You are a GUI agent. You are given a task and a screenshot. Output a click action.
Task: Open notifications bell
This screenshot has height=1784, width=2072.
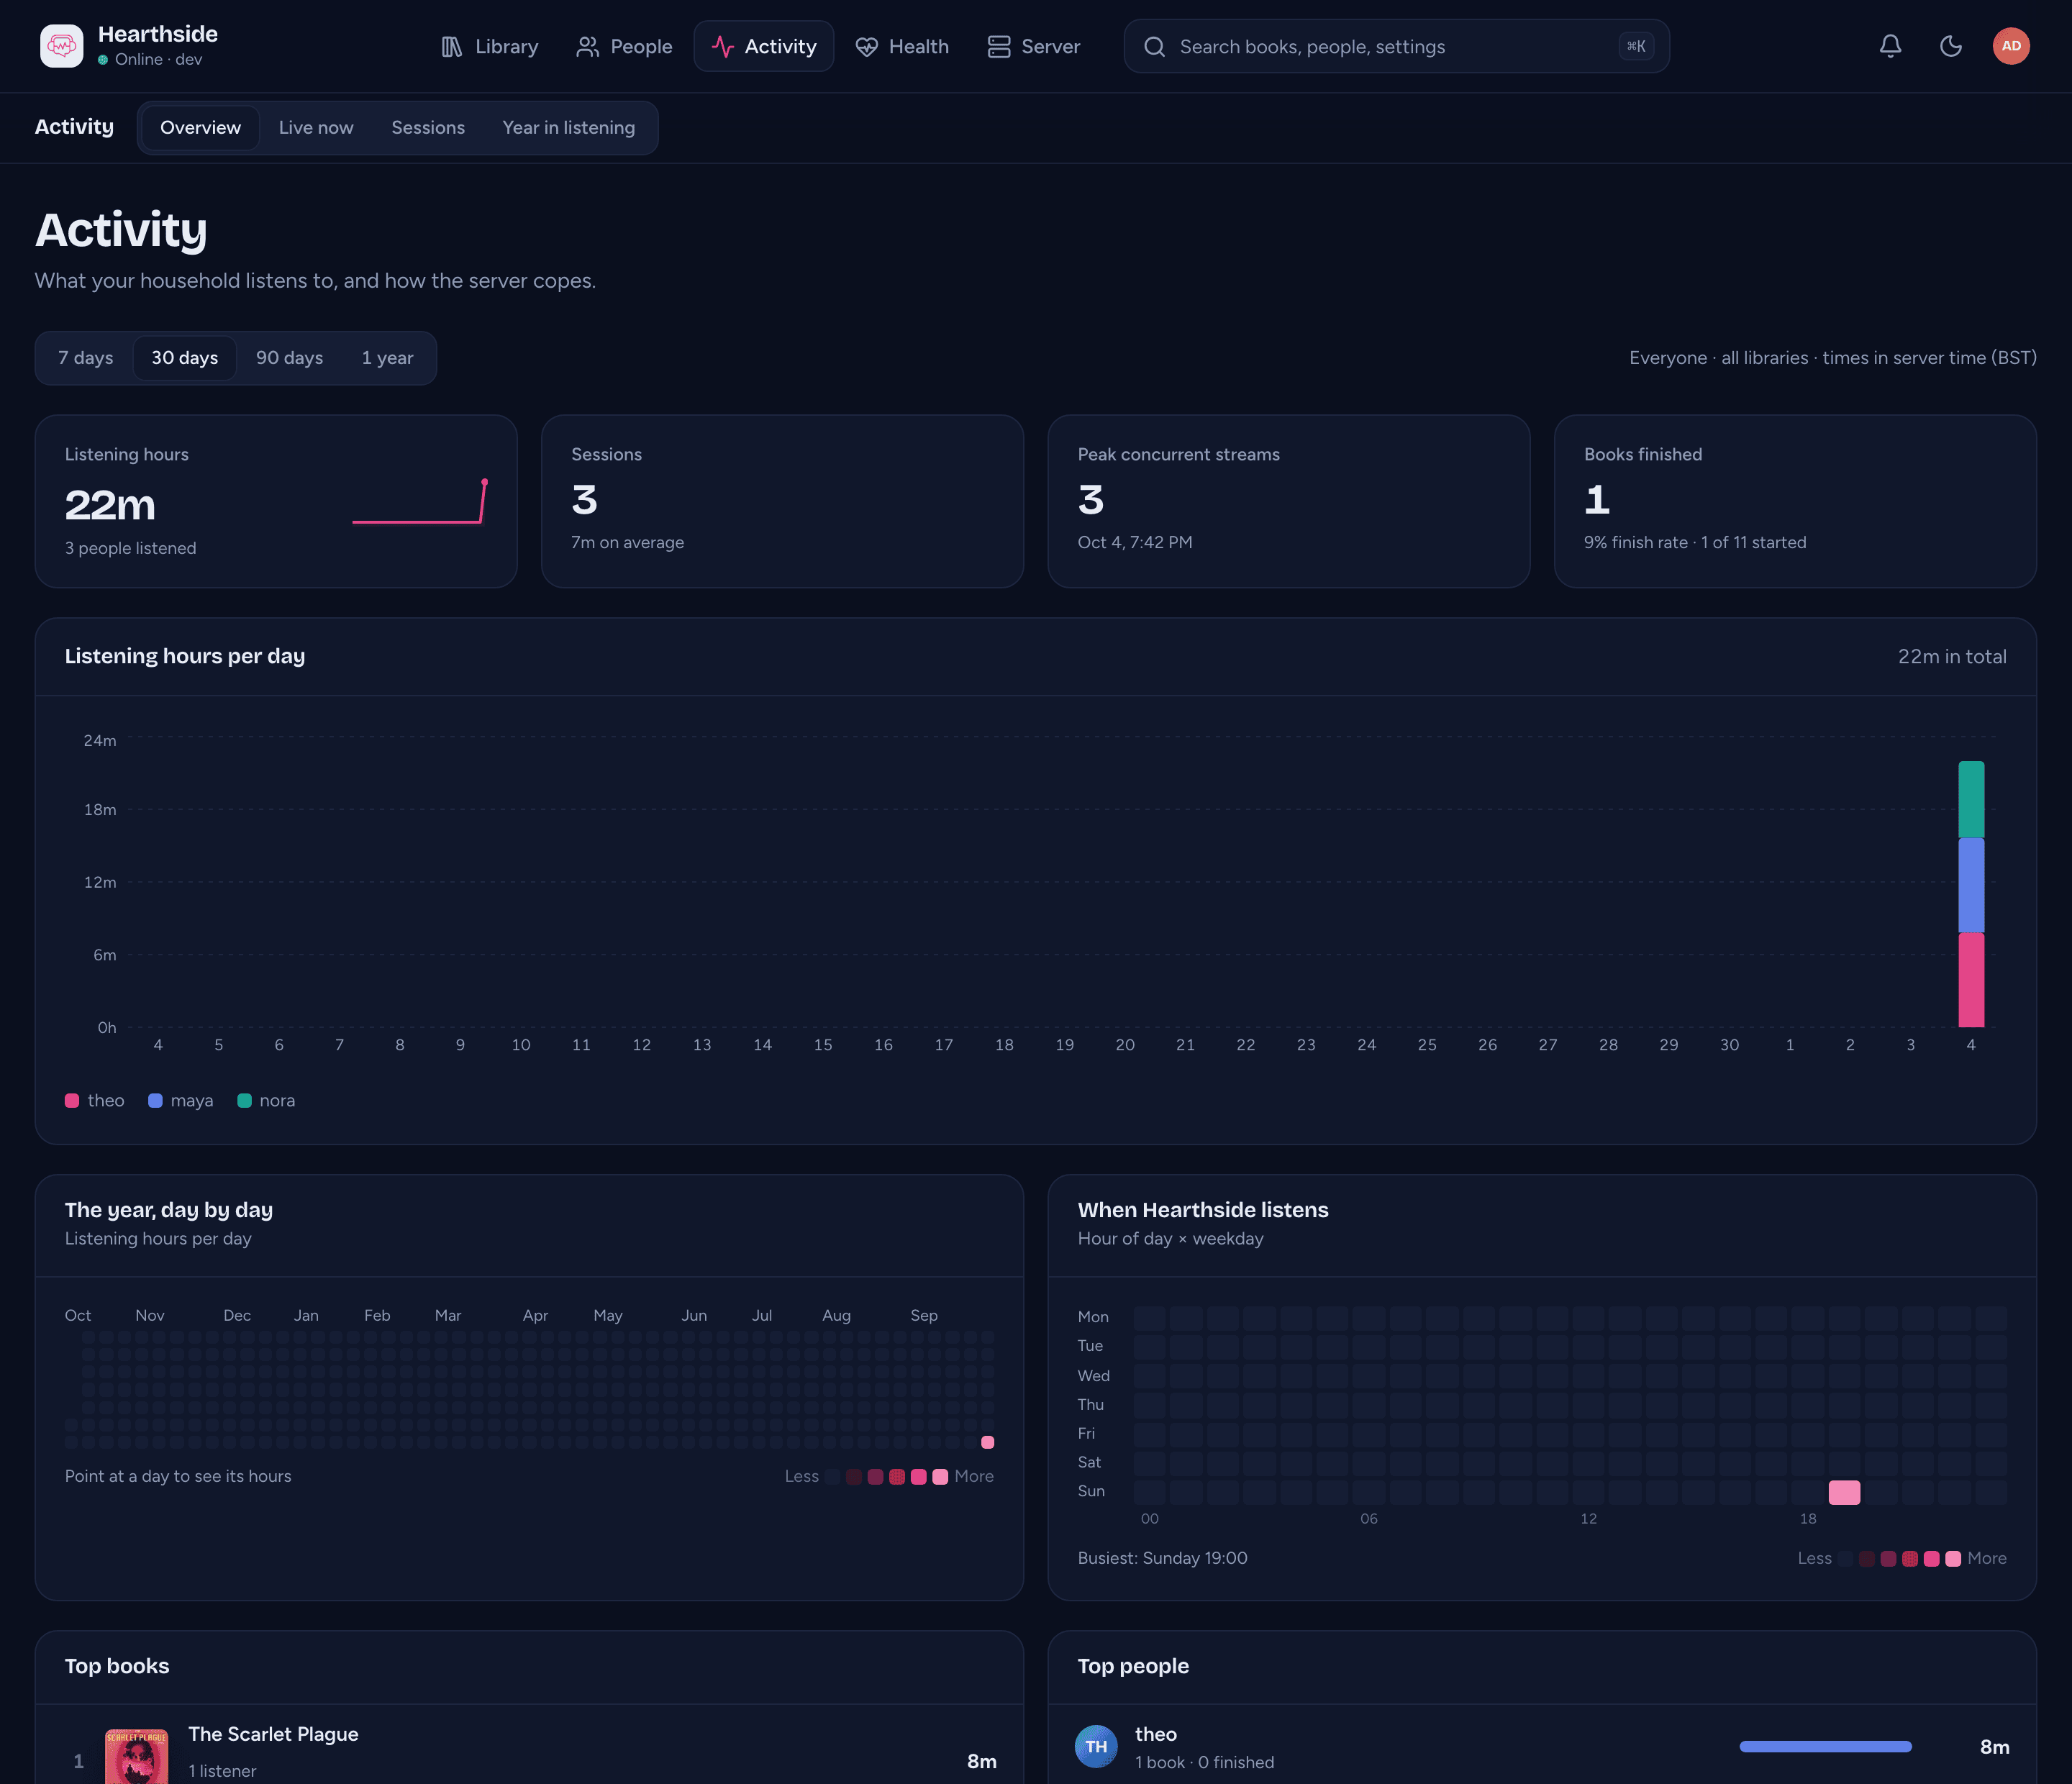(1890, 46)
